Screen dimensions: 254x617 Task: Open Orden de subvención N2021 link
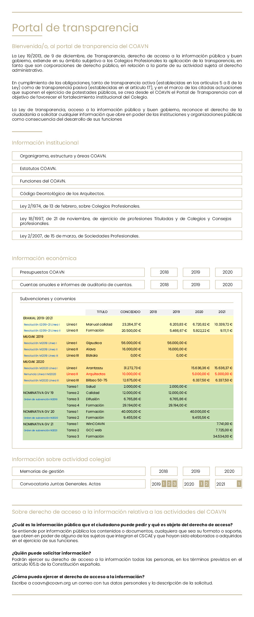coord(41,430)
